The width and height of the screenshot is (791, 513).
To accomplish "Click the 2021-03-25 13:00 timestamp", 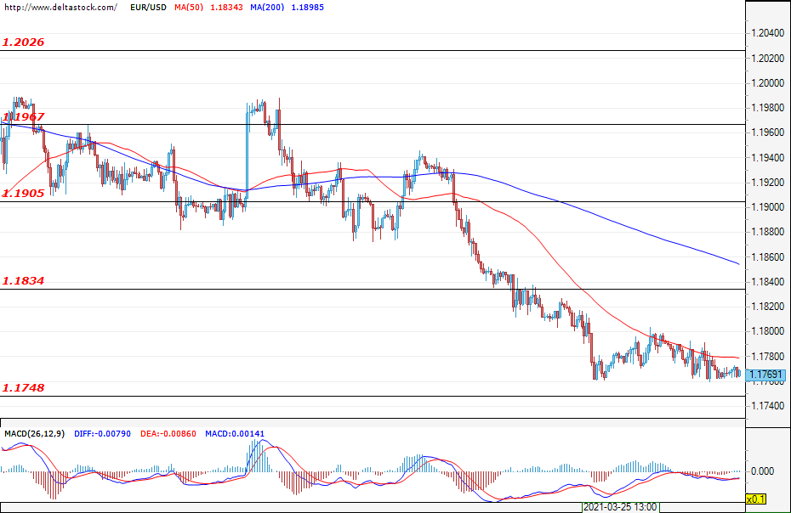I will 621,507.
